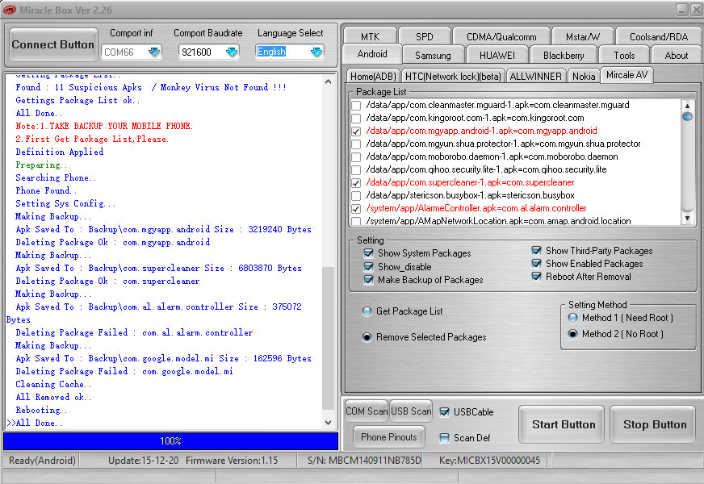Toggle the USBCable checkbox
Viewport: 704px width, 484px height.
(x=445, y=412)
